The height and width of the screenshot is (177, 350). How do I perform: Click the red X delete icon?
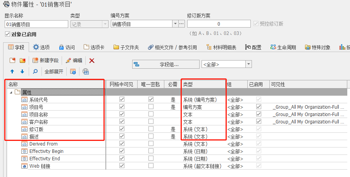pyautogui.click(x=92, y=61)
